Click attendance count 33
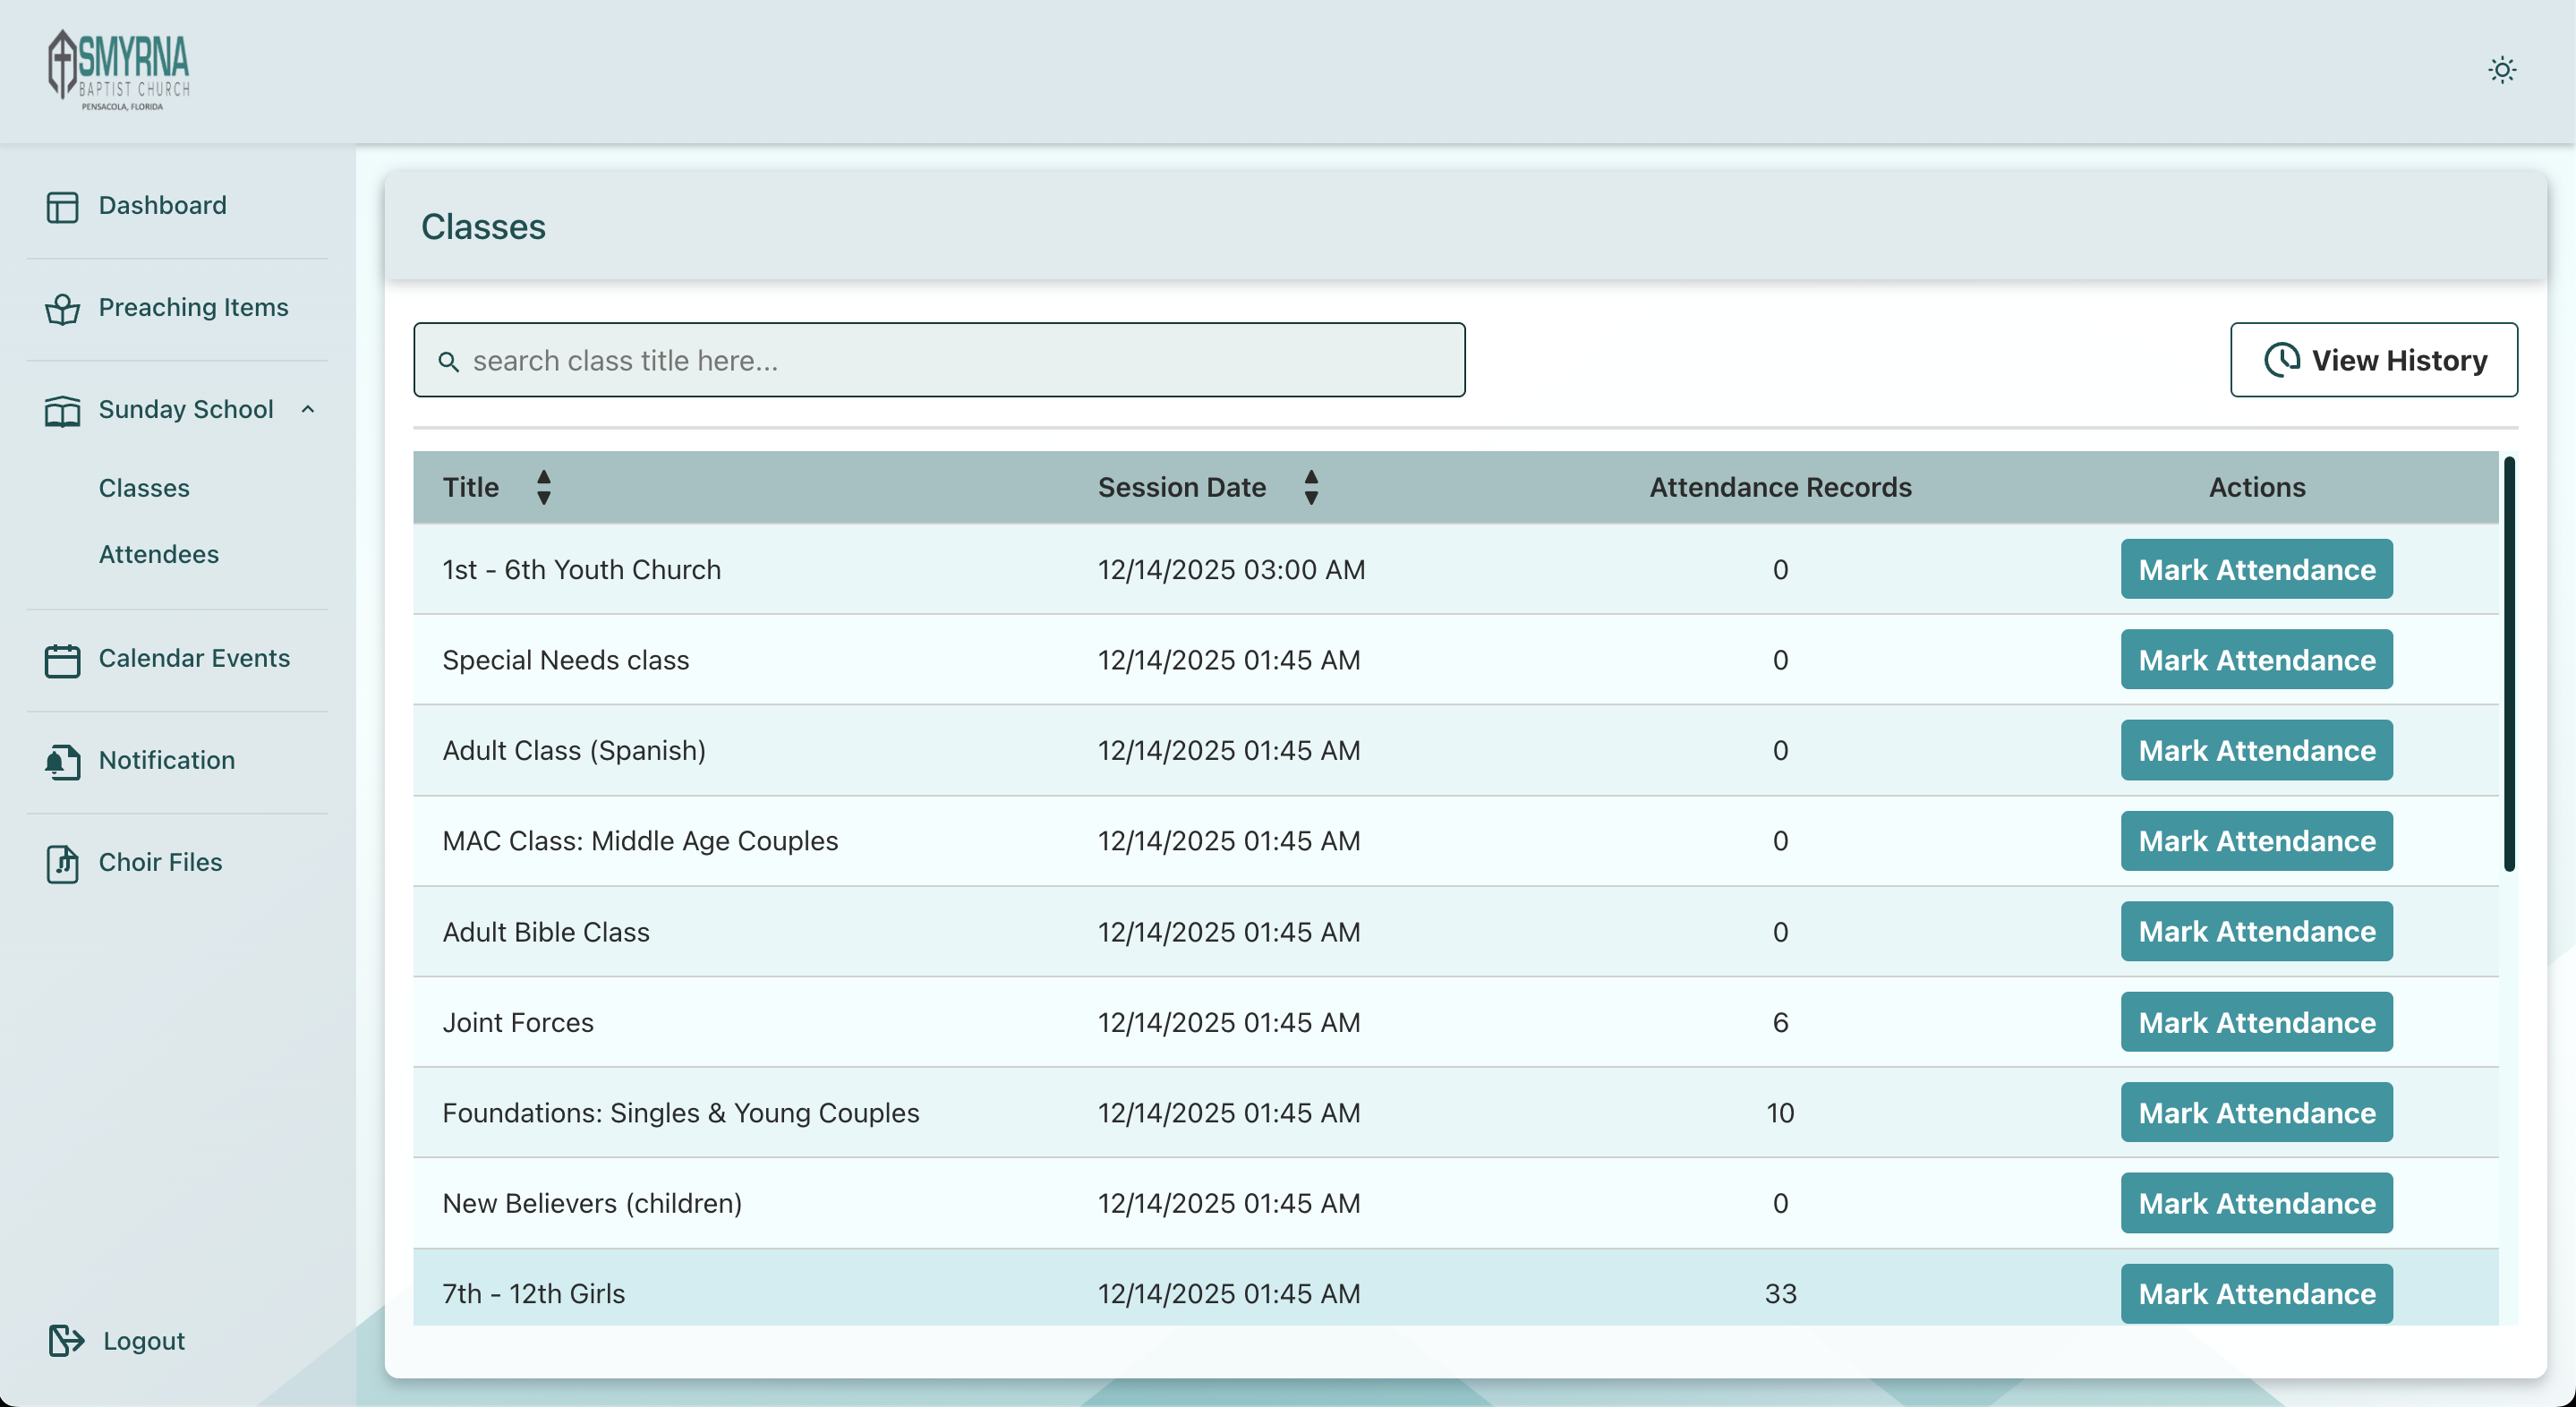The height and width of the screenshot is (1407, 2576). tap(1780, 1294)
